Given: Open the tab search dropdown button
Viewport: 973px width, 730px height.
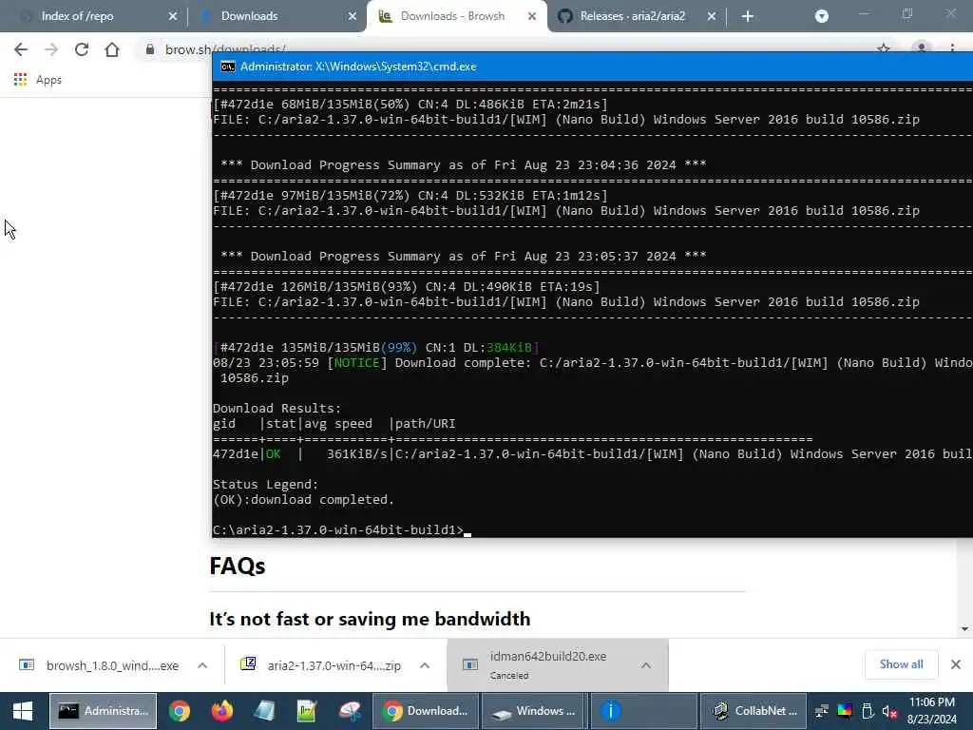Looking at the screenshot, I should click(822, 16).
